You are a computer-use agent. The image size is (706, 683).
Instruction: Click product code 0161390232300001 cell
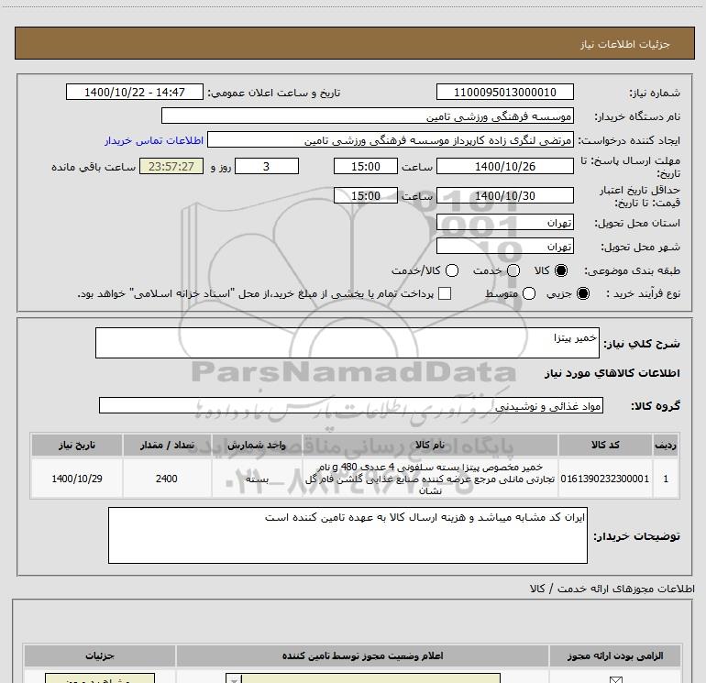click(605, 479)
